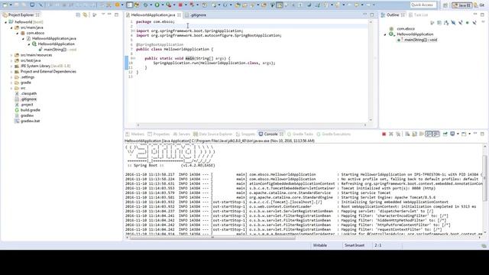Toggle Show Console When Standard Error Changes
489x275 pixels.
point(436,134)
